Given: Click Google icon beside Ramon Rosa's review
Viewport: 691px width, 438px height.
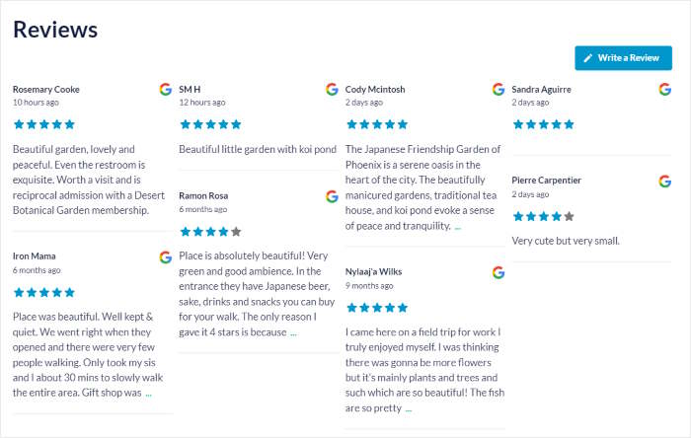Looking at the screenshot, I should [x=332, y=196].
